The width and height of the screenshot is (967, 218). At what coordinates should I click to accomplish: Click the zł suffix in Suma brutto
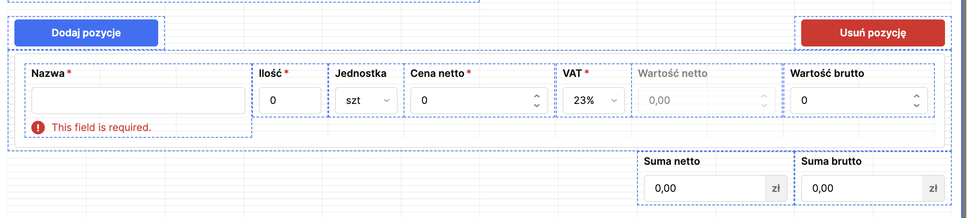[933, 188]
